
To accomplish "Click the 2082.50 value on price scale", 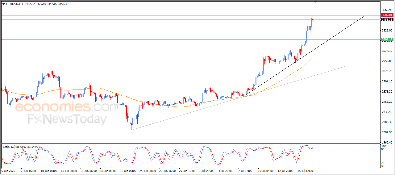I will (x=387, y=132).
